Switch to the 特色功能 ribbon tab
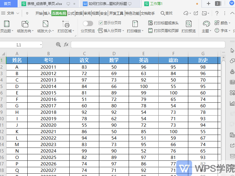This screenshot has height=176, width=235. click(x=132, y=13)
